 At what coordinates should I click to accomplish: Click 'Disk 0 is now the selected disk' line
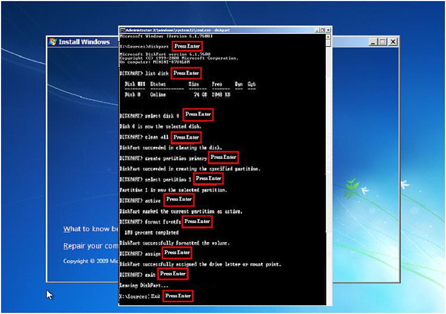[160, 127]
